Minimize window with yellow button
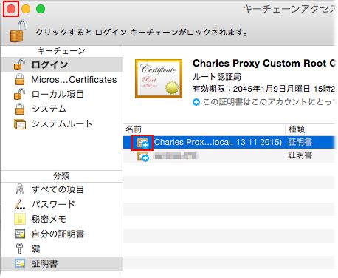 [x=26, y=9]
